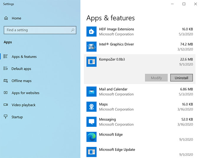Click the Messaging speech bubble icon

[91, 122]
